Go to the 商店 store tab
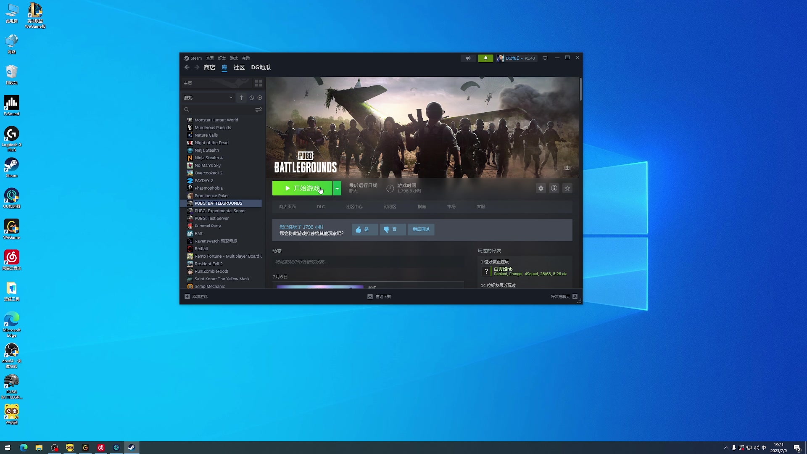 click(x=210, y=68)
